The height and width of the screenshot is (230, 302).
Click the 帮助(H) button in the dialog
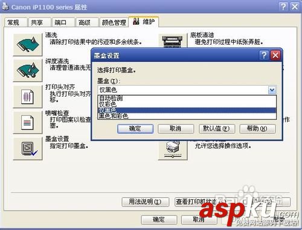coord(257,129)
